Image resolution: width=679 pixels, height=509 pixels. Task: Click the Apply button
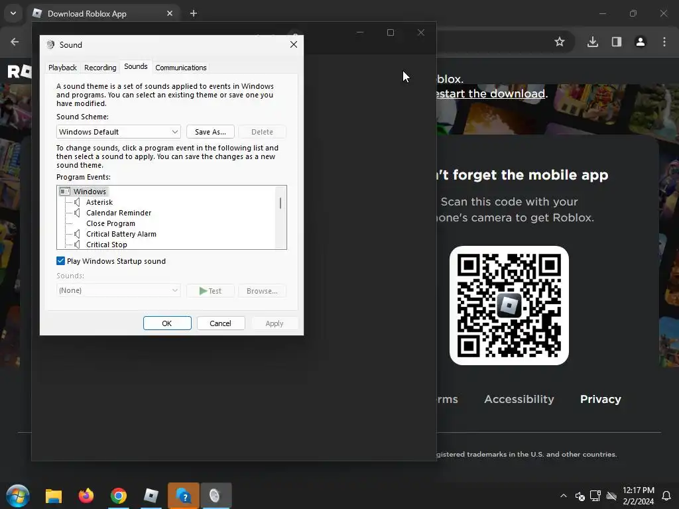tap(275, 323)
